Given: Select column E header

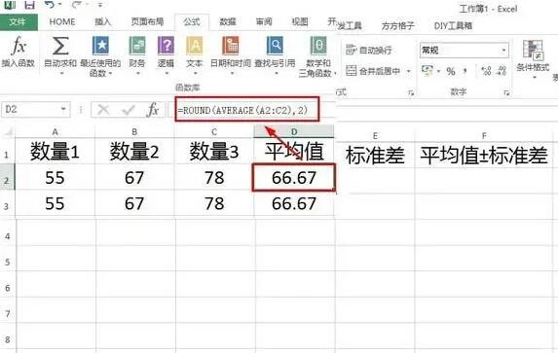Looking at the screenshot, I should coord(375,136).
